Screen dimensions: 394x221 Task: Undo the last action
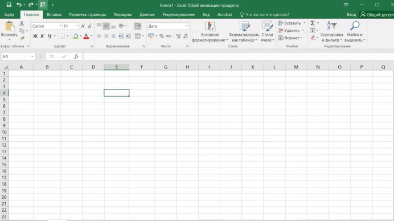tap(19, 5)
